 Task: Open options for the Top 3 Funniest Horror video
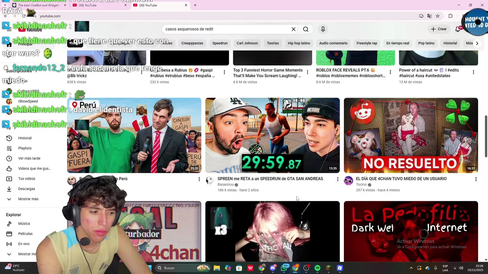tap(307, 72)
